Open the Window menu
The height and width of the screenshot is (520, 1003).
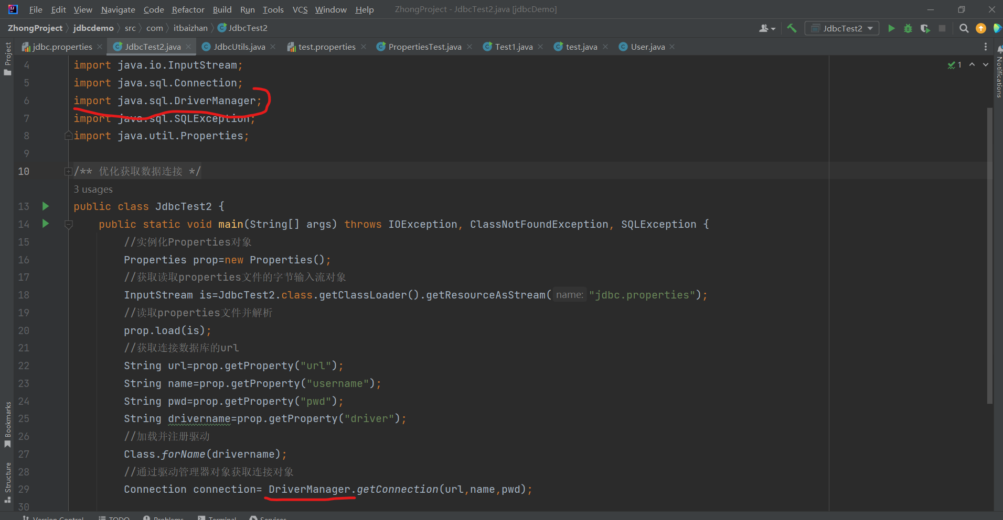click(x=330, y=9)
